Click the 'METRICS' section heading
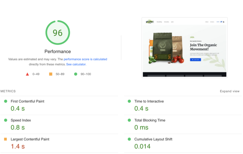Screen dimensions: 243x154 [8, 91]
